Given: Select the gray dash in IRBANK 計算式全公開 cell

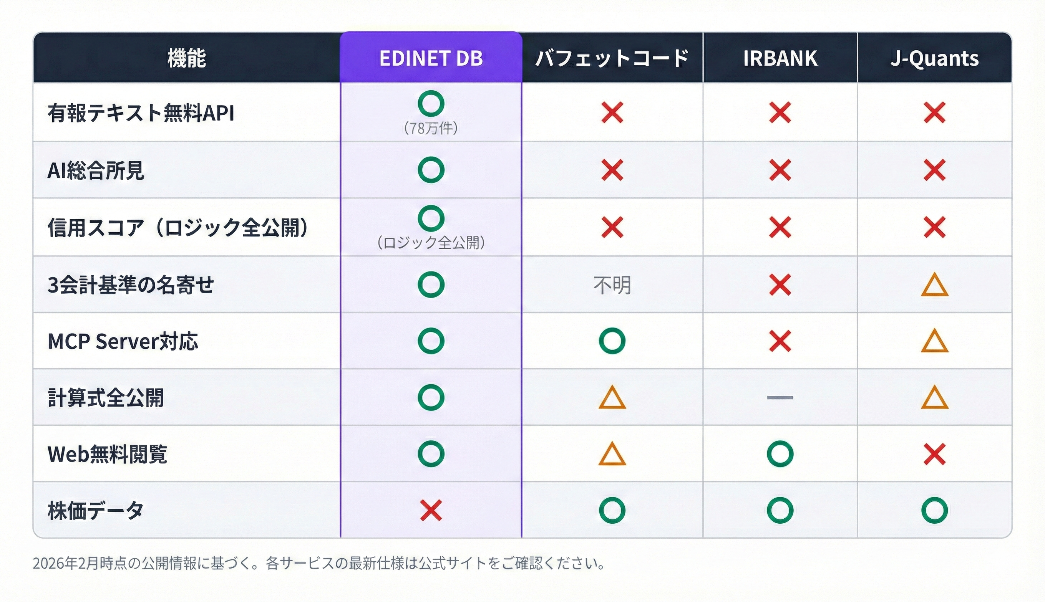Looking at the screenshot, I should [780, 398].
